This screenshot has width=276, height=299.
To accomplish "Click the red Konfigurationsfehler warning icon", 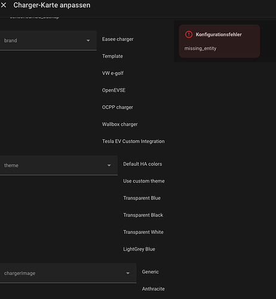I will coord(189,34).
